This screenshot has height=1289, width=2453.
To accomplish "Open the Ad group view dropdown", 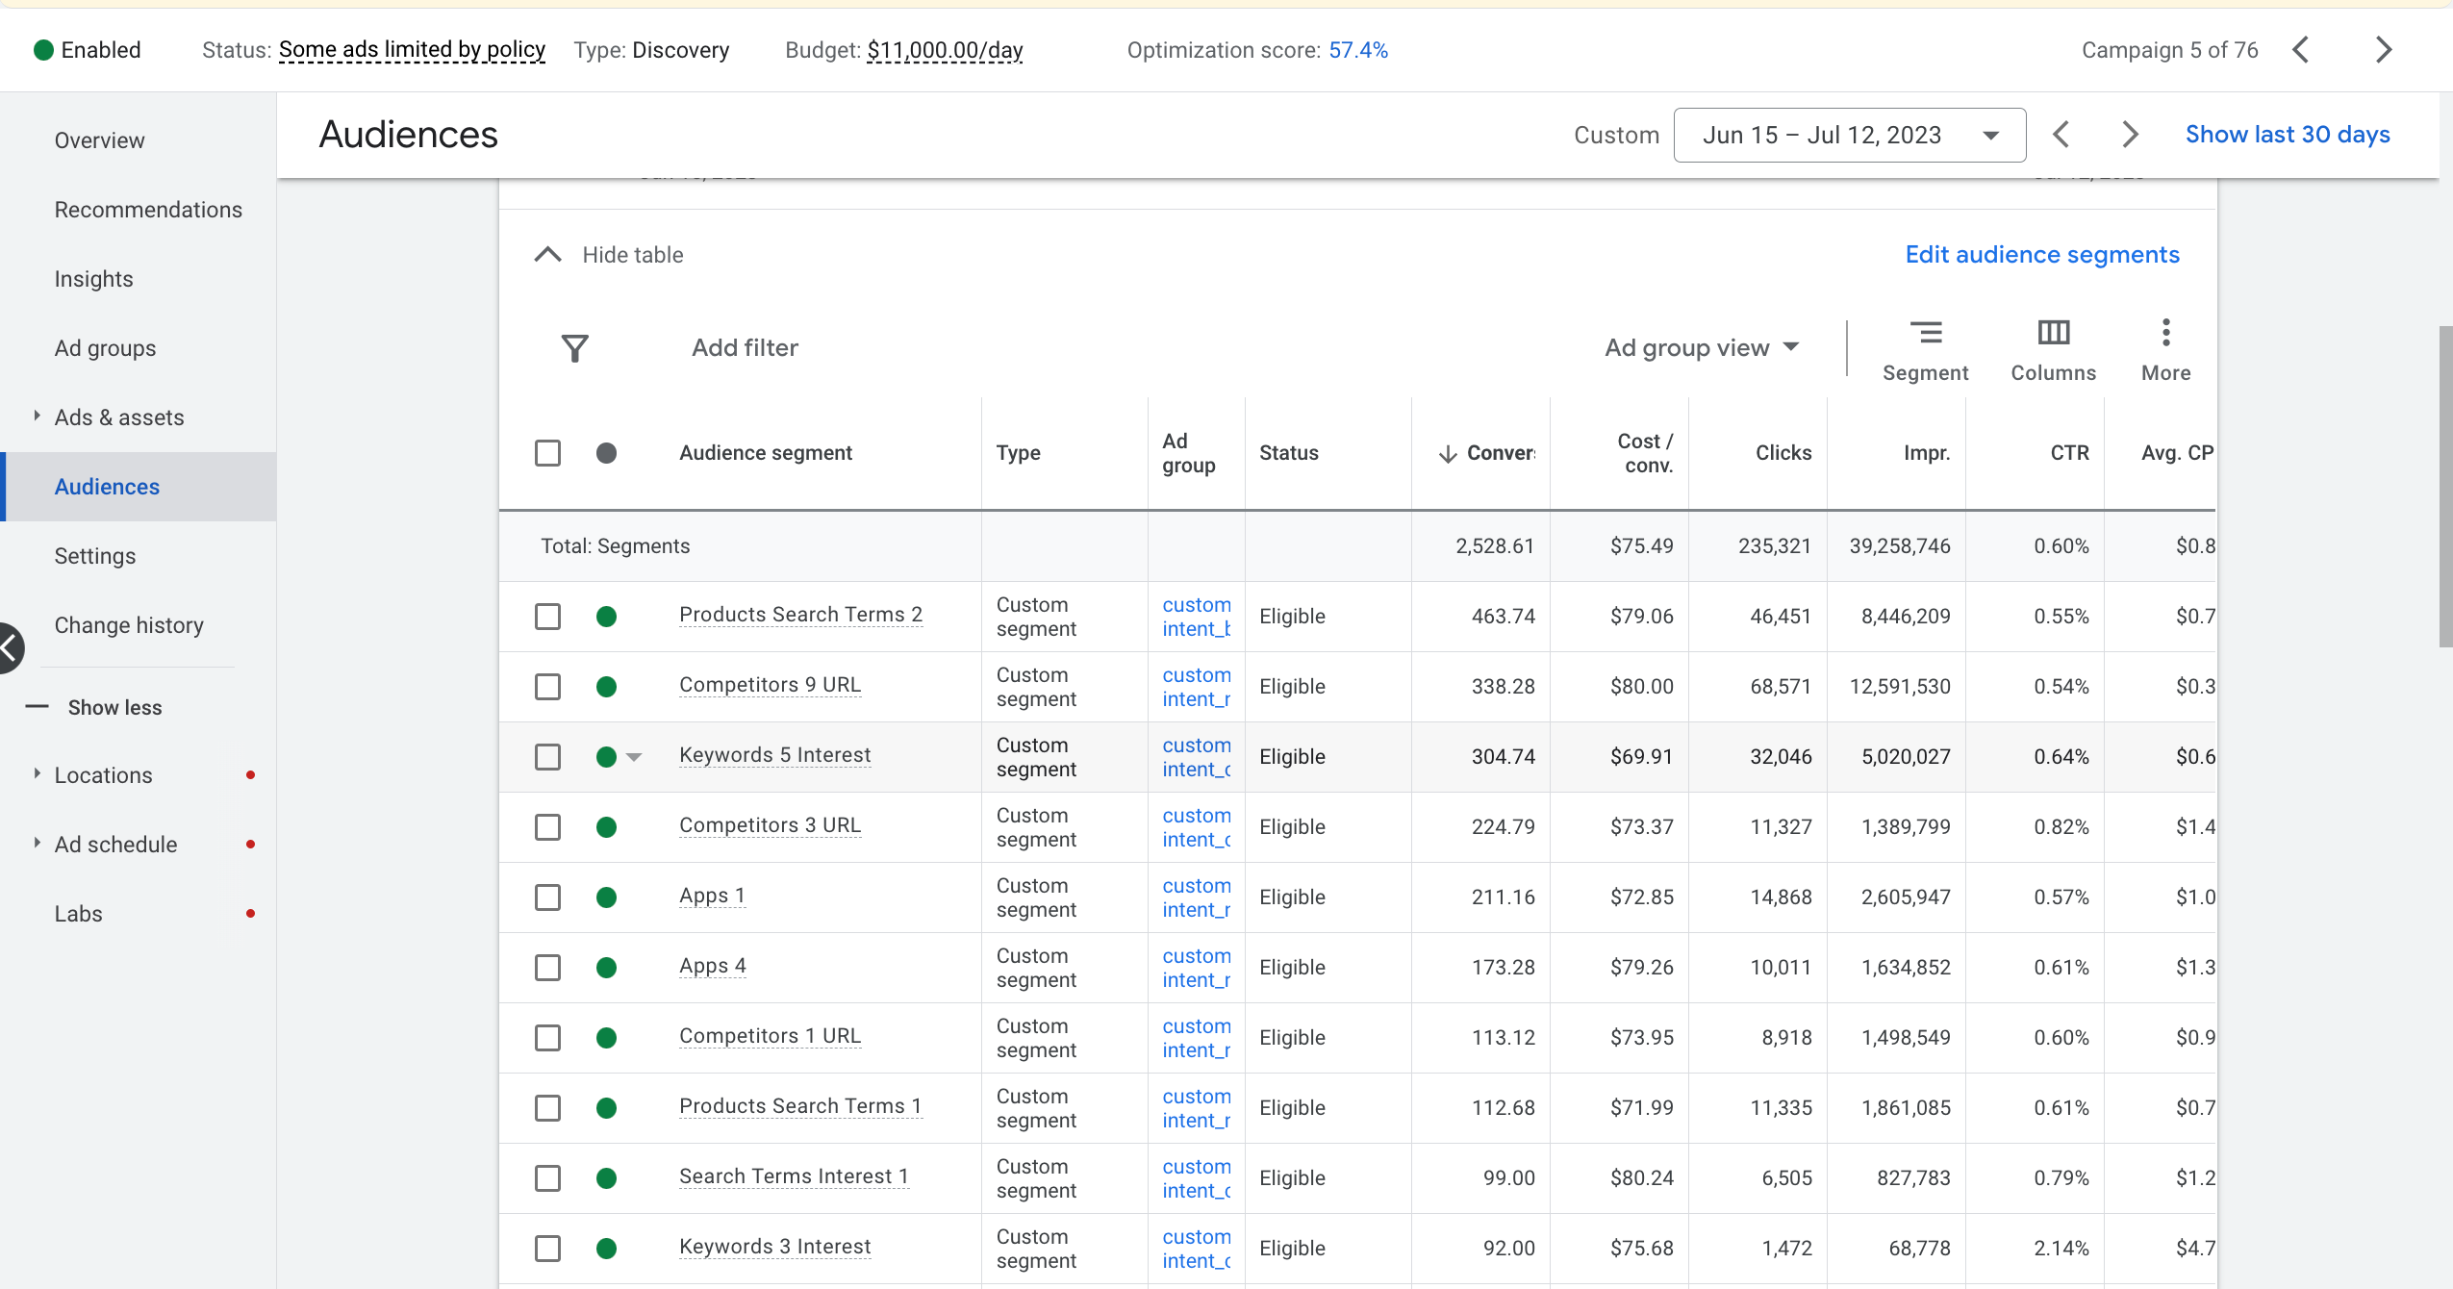I will click(1701, 348).
